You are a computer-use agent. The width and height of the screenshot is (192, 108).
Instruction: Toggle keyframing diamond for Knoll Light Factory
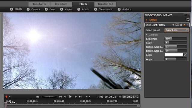tap(173, 25)
